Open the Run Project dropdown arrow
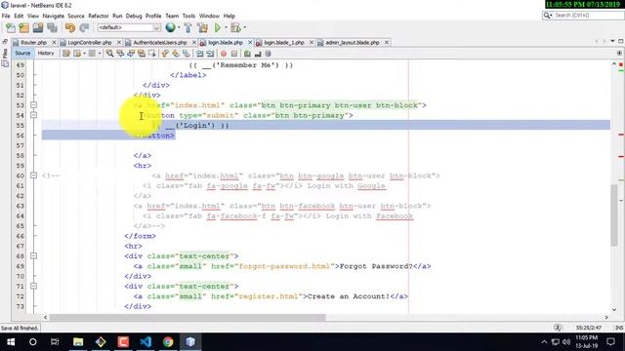625x351 pixels. click(226, 27)
